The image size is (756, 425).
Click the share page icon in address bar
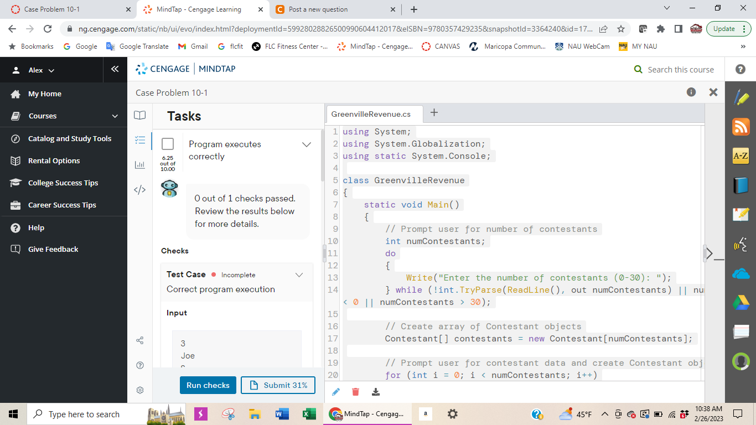coord(603,29)
